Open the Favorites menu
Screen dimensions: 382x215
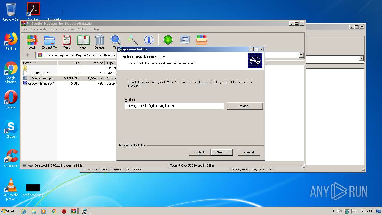[x=68, y=29]
